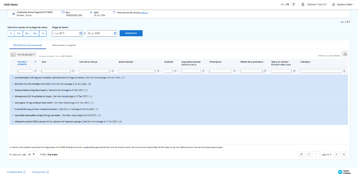Click the page number input box
This screenshot has width=358, height=176.
pos(316,154)
